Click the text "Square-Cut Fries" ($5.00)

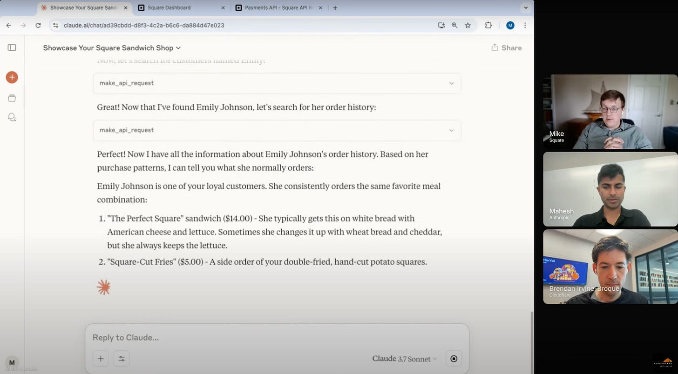pyautogui.click(x=155, y=262)
